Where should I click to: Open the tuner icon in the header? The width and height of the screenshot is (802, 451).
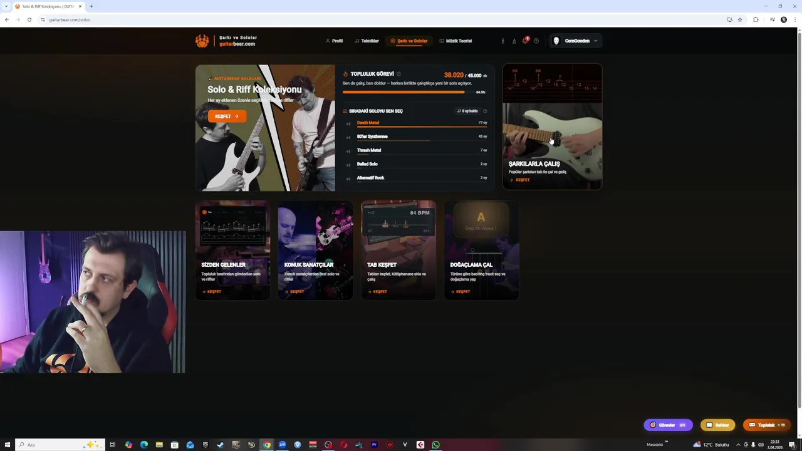[503, 41]
